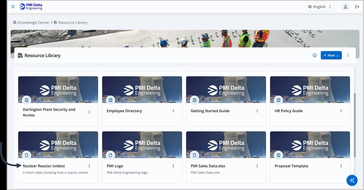Expand the English language selector
Screen dimensions: 364x190
(x=320, y=7)
